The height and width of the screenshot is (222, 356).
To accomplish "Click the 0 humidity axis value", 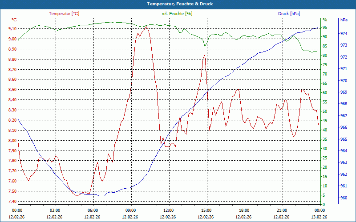I will pyautogui.click(x=324, y=204).
